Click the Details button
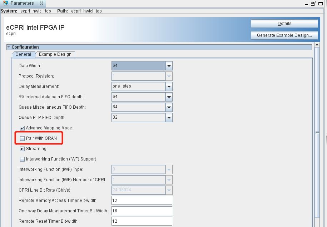 point(284,24)
